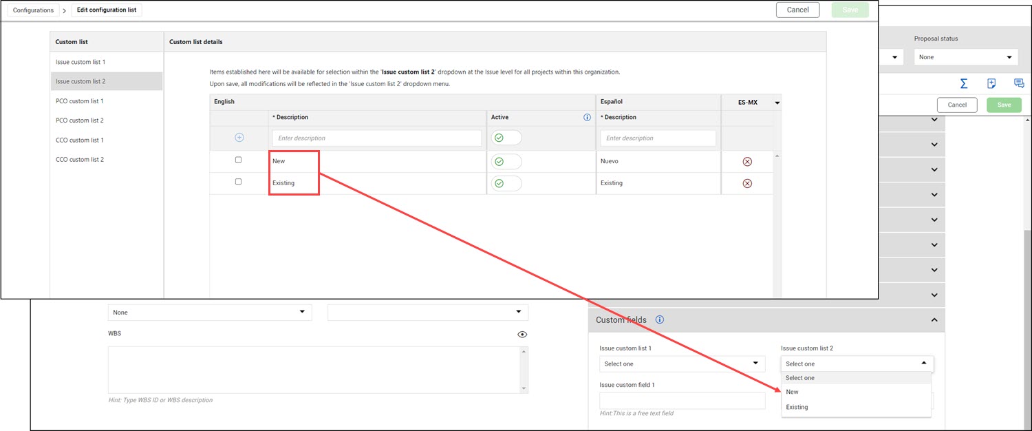1032x431 pixels.
Task: Choose Existing from dropdown options
Action: click(x=797, y=407)
